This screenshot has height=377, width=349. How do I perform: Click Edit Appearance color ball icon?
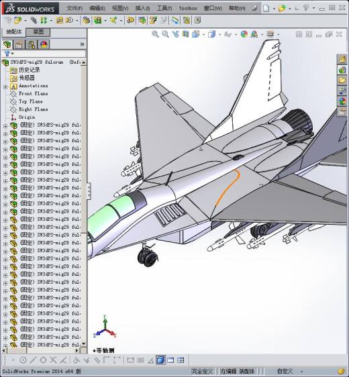[x=244, y=34]
